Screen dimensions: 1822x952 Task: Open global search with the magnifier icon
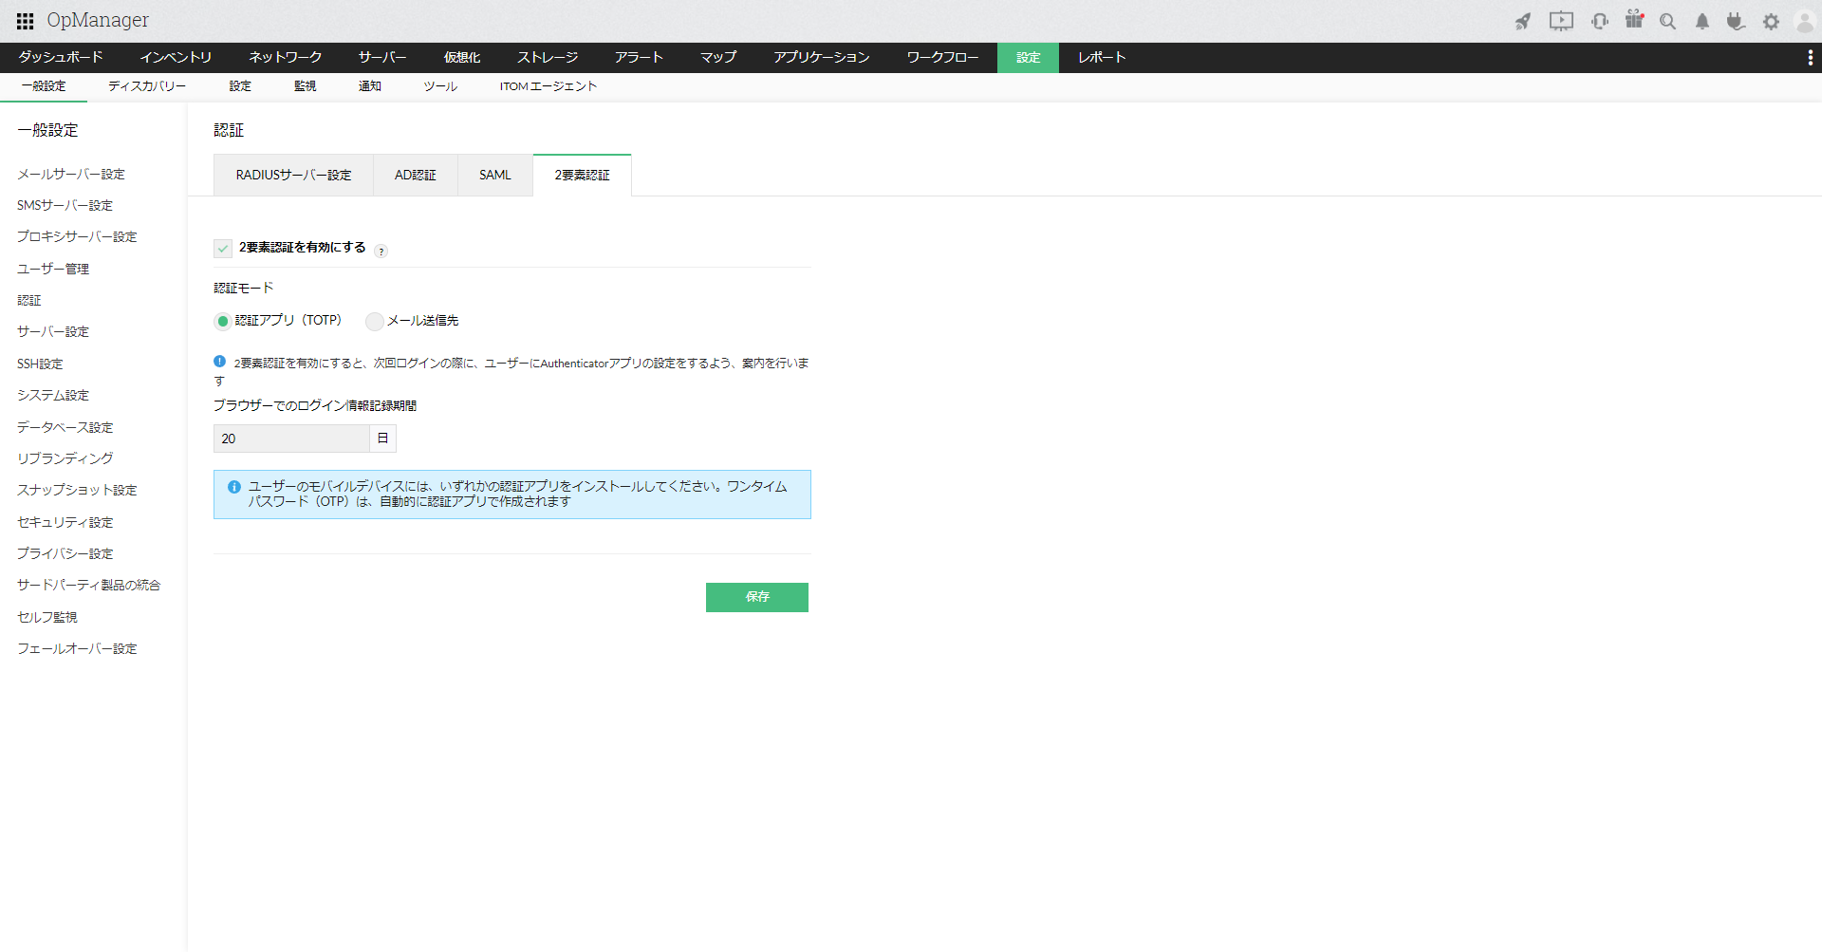(1667, 20)
